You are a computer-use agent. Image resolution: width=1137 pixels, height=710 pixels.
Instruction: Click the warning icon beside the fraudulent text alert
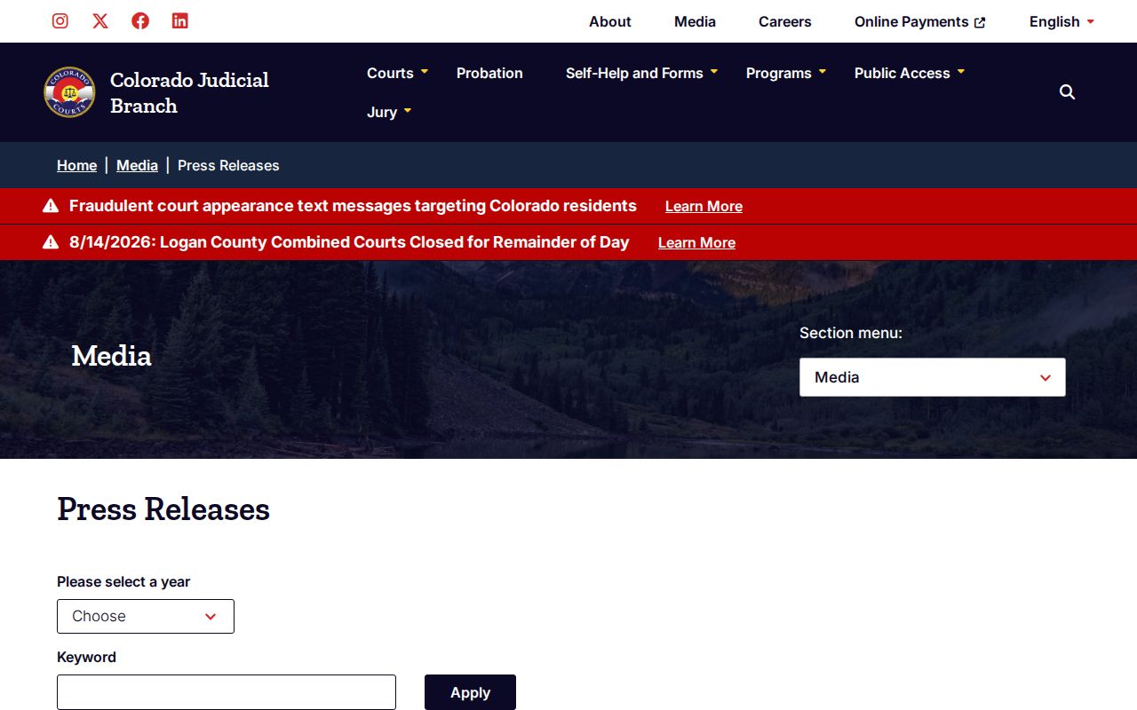tap(51, 206)
